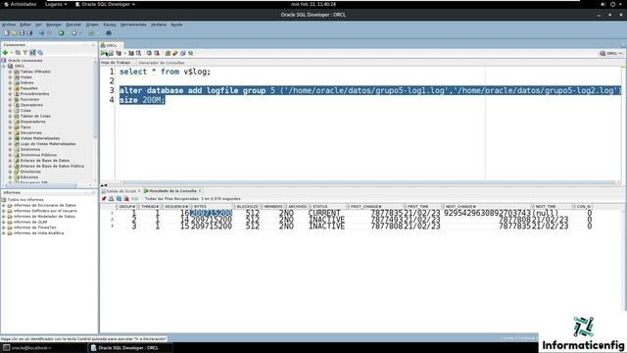Viewport: 627px width, 353px height.
Task: Select the ORCL worksheet tab
Action: click(112, 46)
